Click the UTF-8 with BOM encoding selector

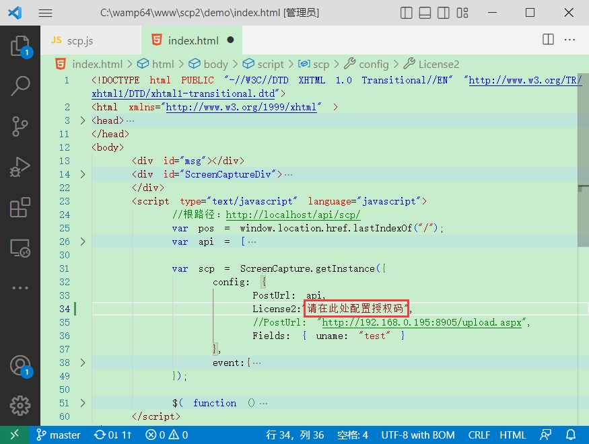coord(417,435)
